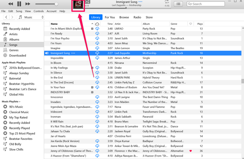
Task: Open the Music media type dropdown
Action: tap(31, 17)
